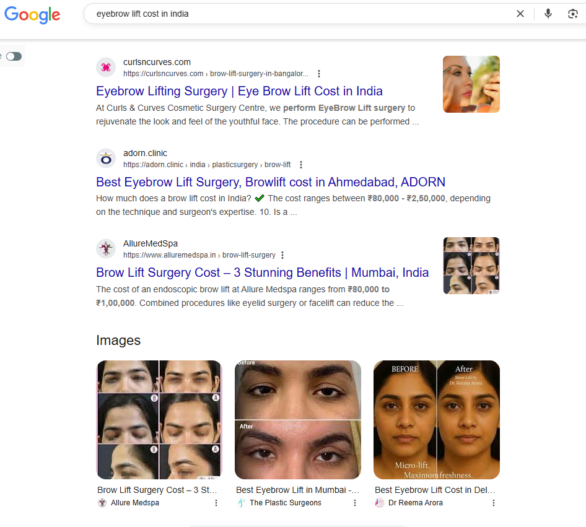Open Dr Reema Arora before-after image

tap(436, 419)
